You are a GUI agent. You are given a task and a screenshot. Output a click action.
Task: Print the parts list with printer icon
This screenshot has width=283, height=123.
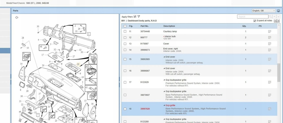tap(279, 11)
